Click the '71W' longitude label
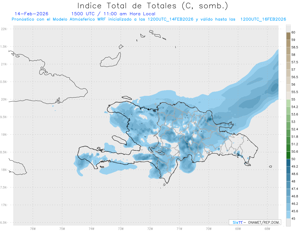Viewport: 300px width, 232px height. pos(179,229)
